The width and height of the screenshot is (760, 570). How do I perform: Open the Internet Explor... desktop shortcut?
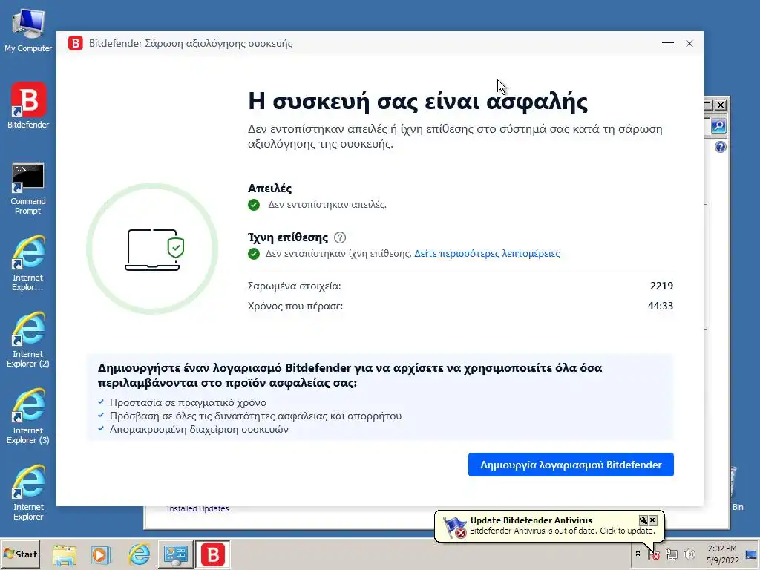coord(28,263)
